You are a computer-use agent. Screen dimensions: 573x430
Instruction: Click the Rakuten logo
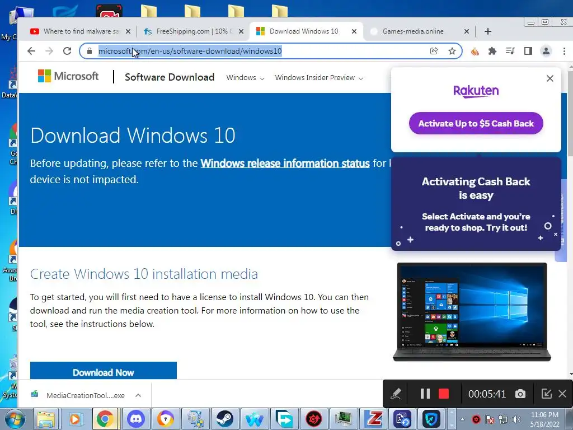click(476, 91)
